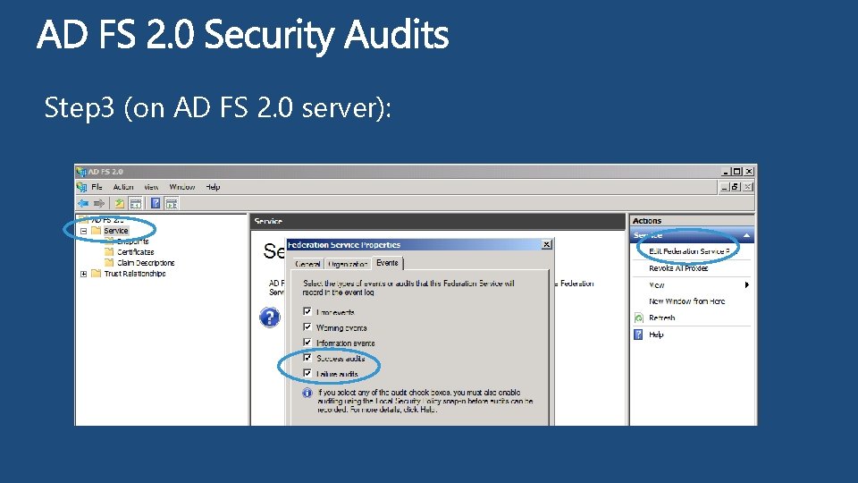
Task: Click the Refresh action label
Action: pos(662,318)
